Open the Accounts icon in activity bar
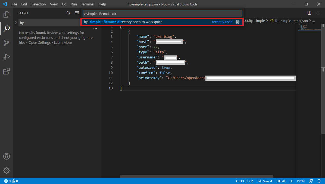Screen dimensions: 325x184 6,156
